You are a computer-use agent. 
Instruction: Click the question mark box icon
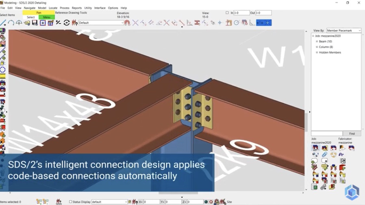(343, 161)
